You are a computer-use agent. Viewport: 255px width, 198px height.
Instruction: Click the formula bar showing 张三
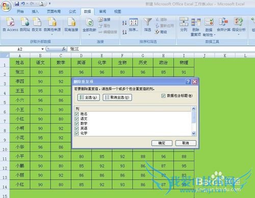(162, 49)
